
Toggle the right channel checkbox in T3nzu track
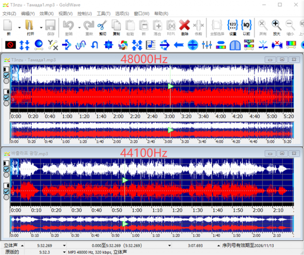click(x=6, y=98)
